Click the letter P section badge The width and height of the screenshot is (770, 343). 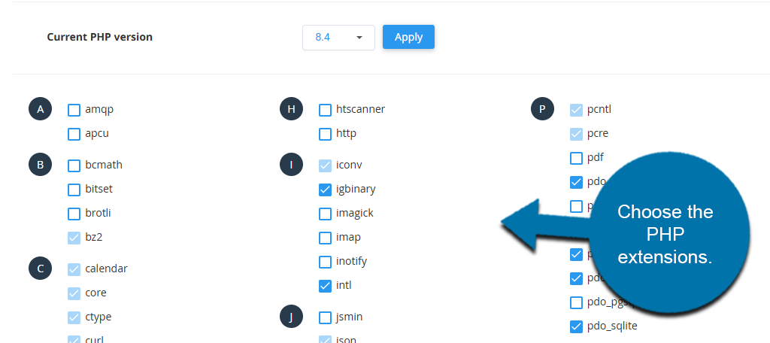click(x=542, y=110)
